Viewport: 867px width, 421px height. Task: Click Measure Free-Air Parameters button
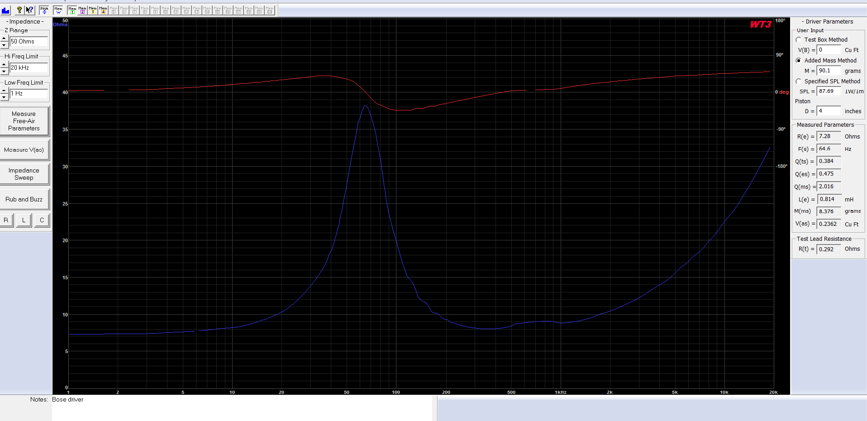24,121
